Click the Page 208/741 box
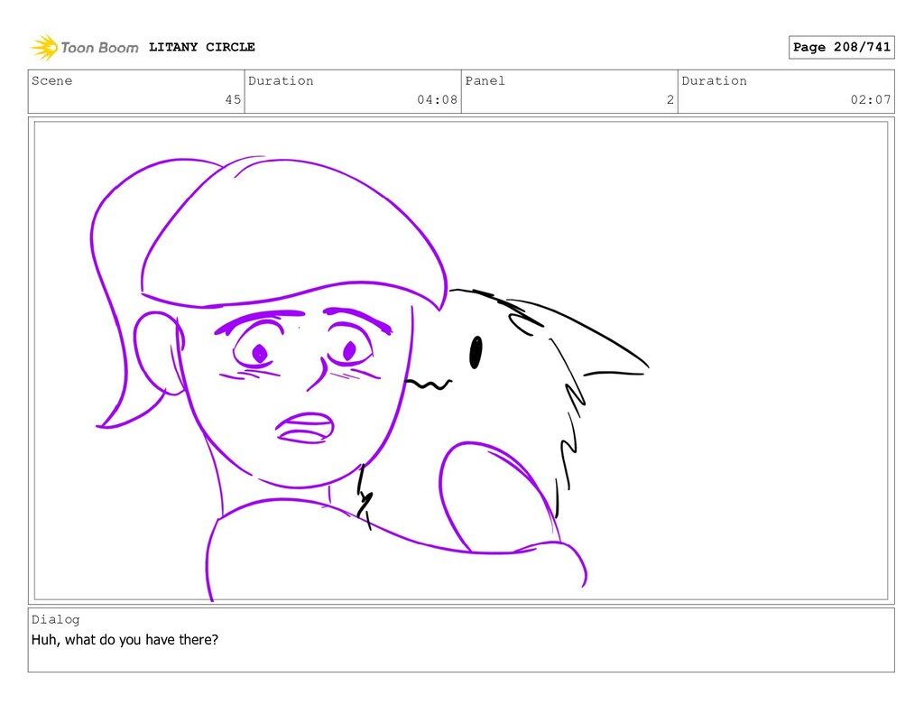Screen dimensions: 924x714 [x=842, y=47]
